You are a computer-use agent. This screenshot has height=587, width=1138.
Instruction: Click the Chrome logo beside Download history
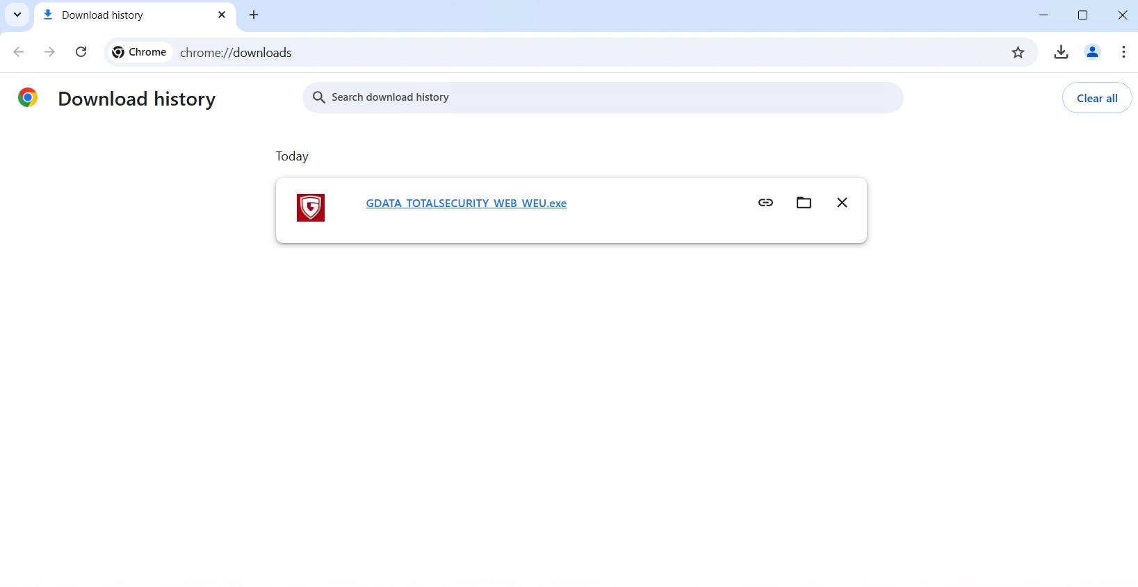(x=28, y=98)
